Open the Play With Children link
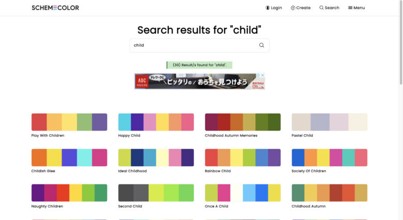The width and height of the screenshot is (403, 220). click(48, 135)
